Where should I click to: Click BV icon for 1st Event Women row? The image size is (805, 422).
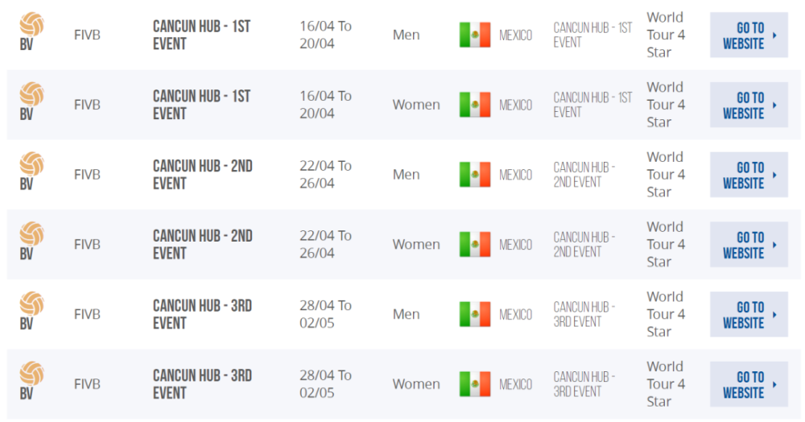tap(31, 101)
